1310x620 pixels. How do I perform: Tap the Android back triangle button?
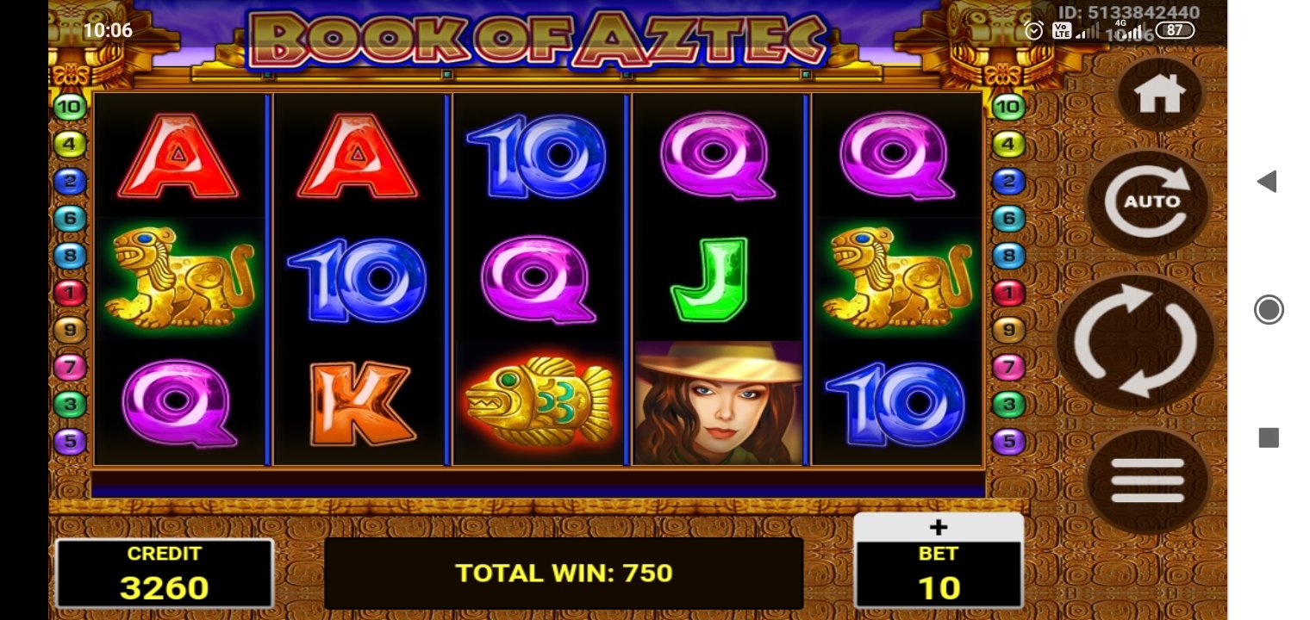point(1266,181)
